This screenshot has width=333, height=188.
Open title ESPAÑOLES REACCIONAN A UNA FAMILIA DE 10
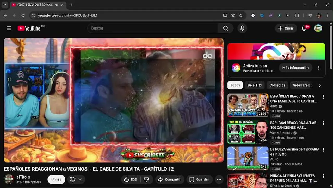coord(294,99)
